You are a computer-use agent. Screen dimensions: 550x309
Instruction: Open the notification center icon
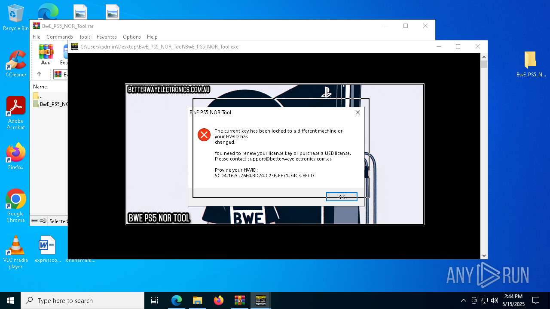536,300
